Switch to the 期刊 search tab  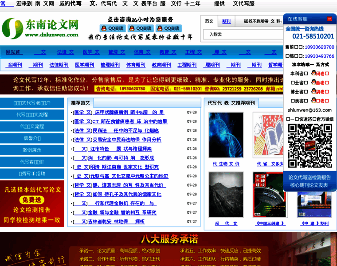tap(226, 21)
